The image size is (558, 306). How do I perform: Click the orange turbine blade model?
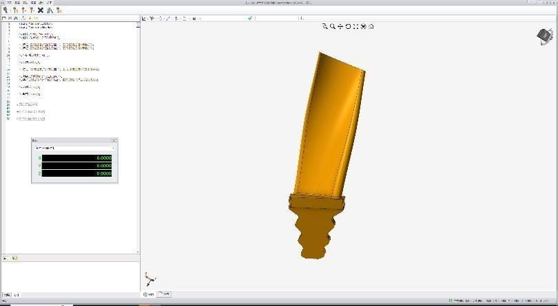coord(327,138)
